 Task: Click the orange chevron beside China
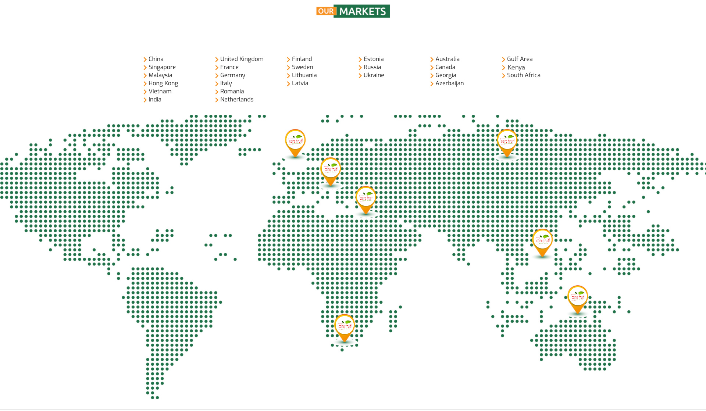coord(145,59)
